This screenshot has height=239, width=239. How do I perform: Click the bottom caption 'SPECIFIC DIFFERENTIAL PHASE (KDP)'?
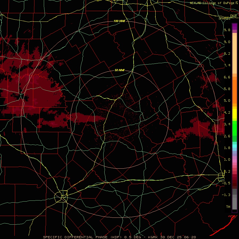tap(82, 237)
